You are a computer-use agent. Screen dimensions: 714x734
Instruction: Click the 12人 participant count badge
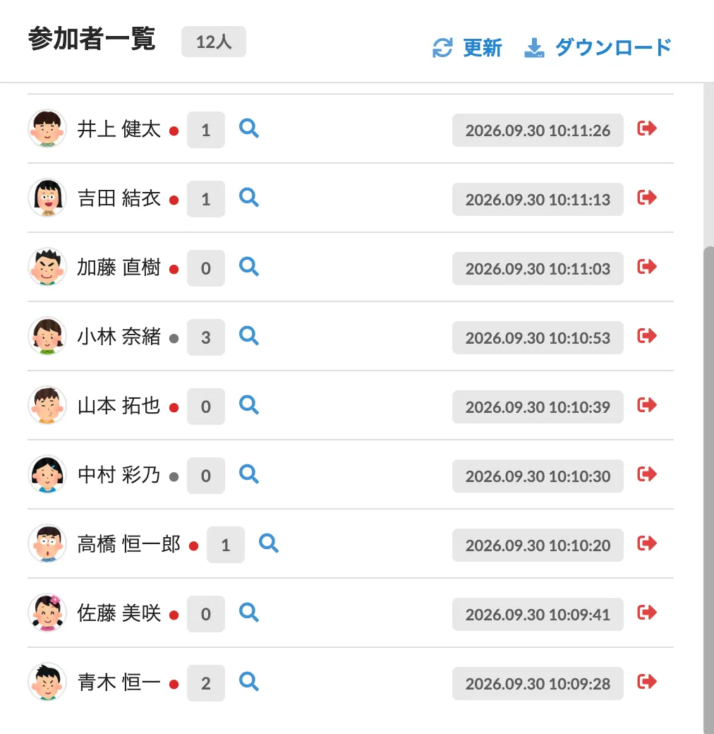point(213,42)
